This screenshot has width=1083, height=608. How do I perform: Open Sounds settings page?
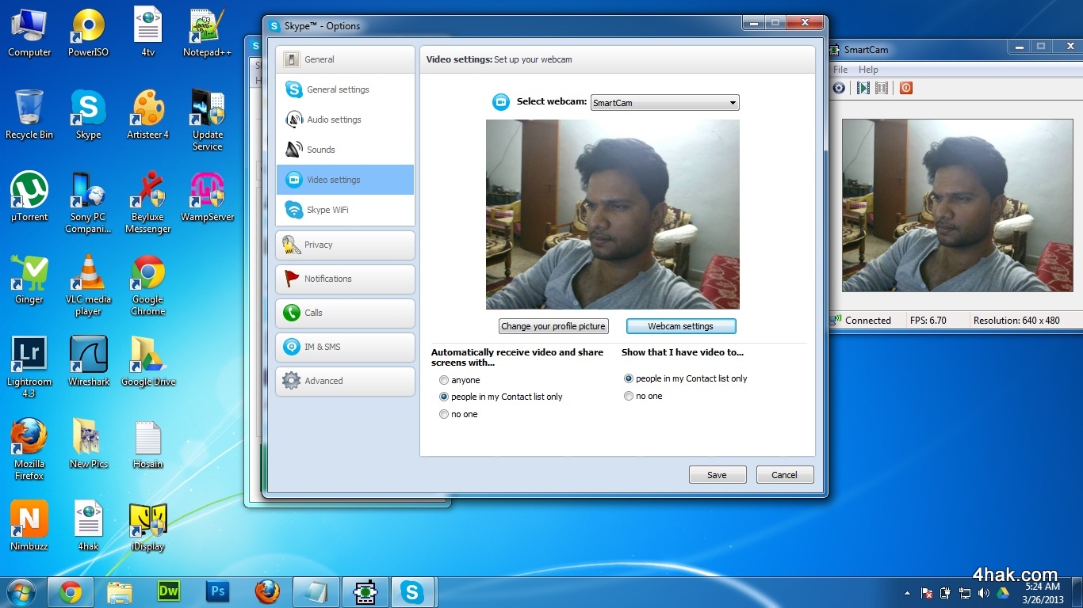pyautogui.click(x=345, y=150)
